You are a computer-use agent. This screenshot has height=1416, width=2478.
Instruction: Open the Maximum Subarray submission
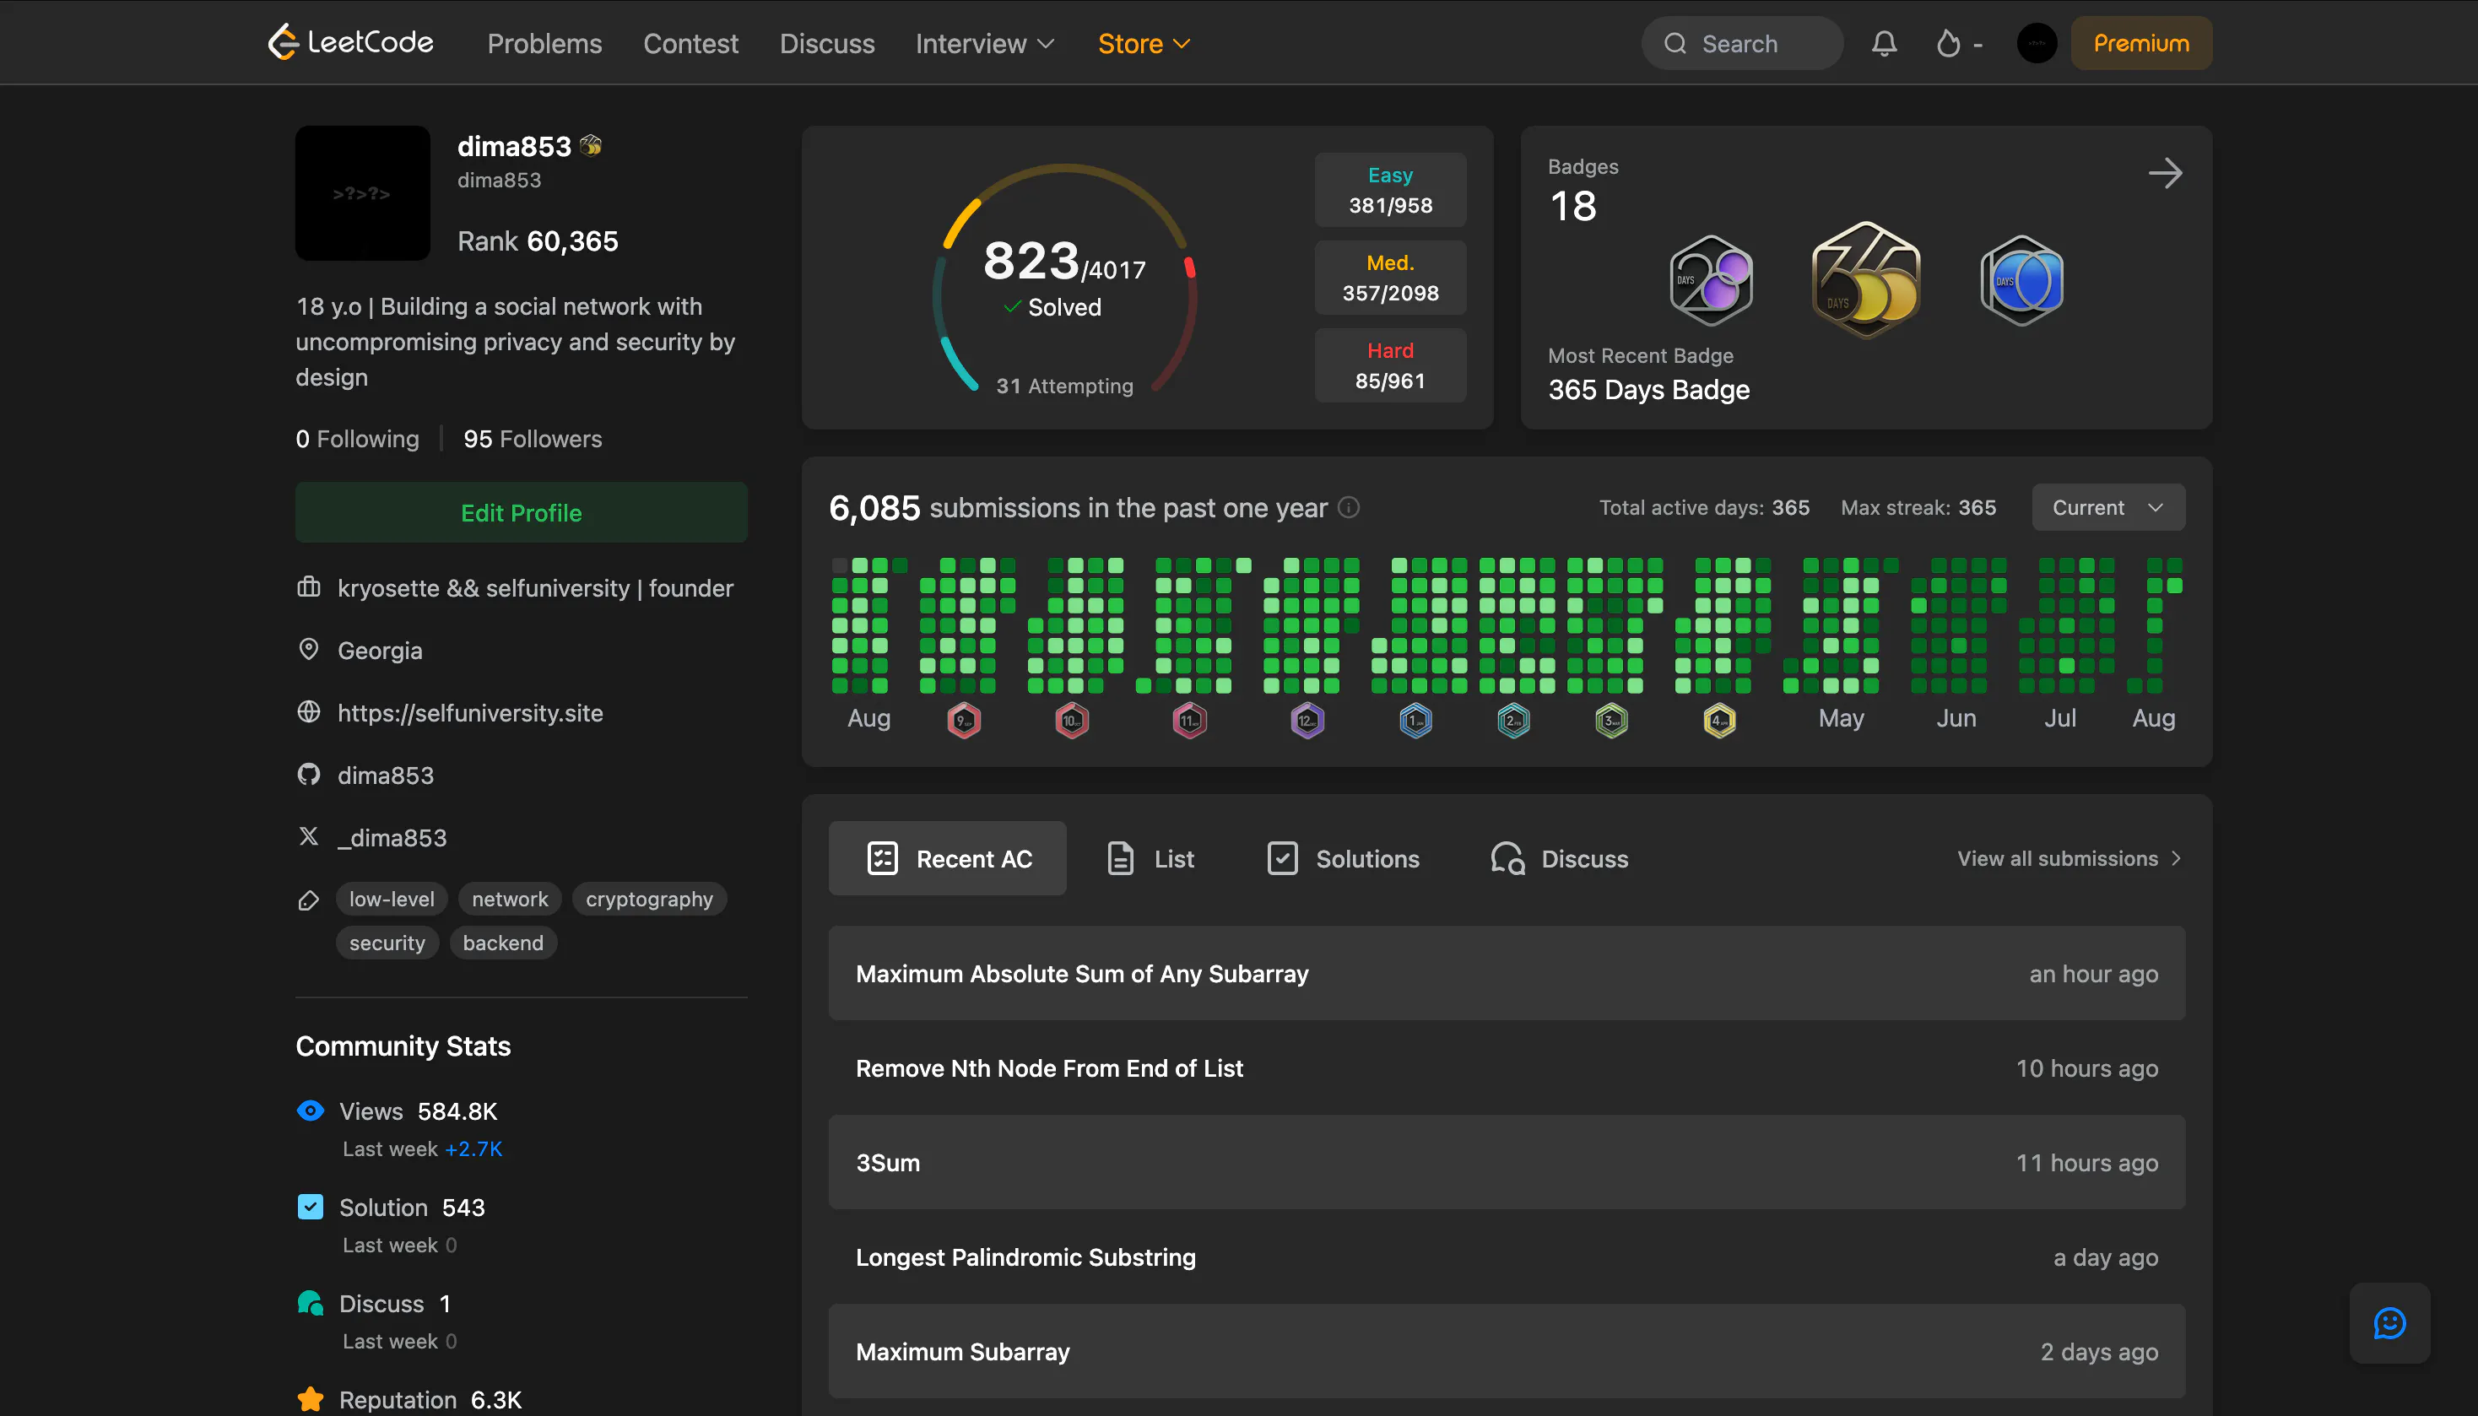click(1507, 1351)
